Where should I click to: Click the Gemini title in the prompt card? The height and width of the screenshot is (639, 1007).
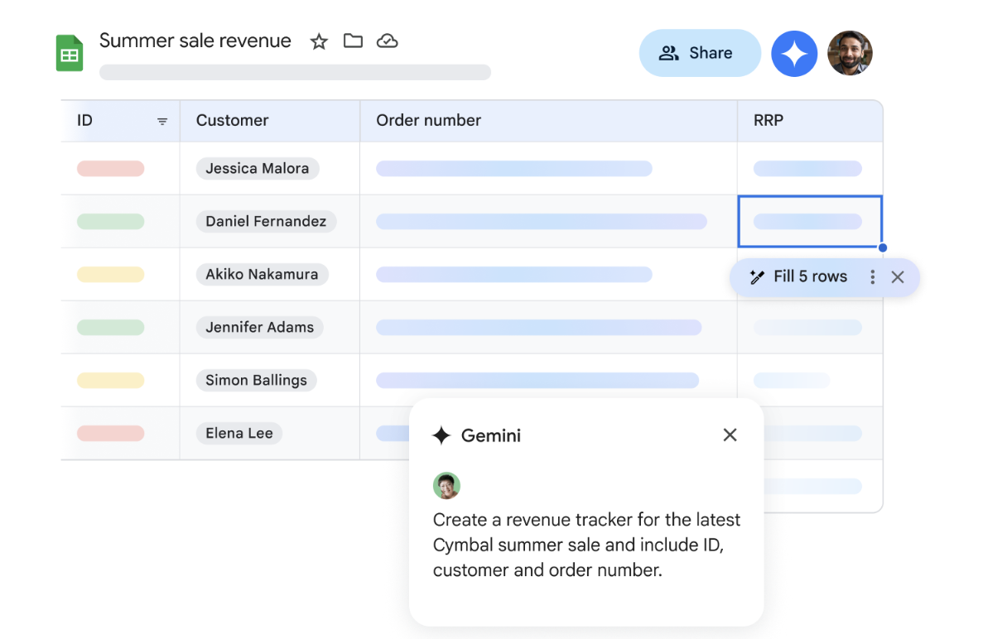[491, 435]
